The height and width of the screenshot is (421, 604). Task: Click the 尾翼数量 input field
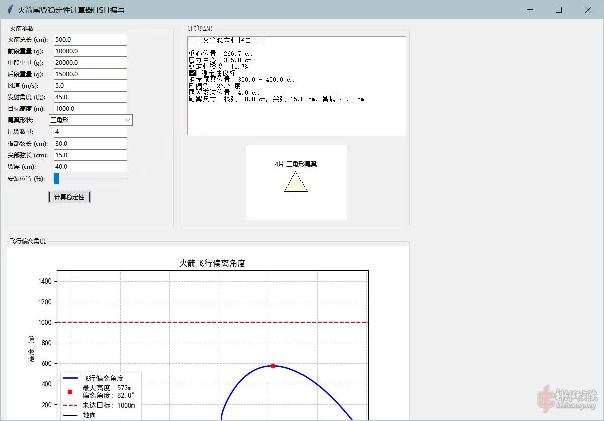click(x=90, y=132)
